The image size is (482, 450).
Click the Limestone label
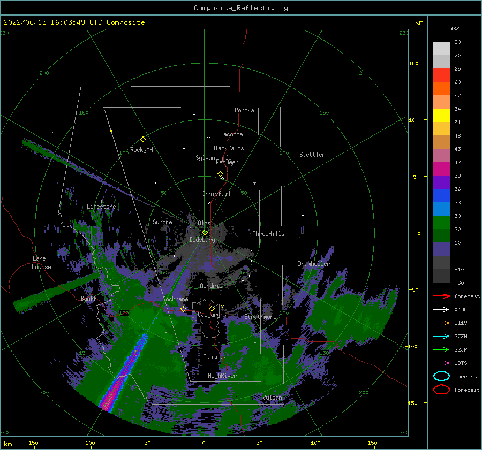click(101, 207)
